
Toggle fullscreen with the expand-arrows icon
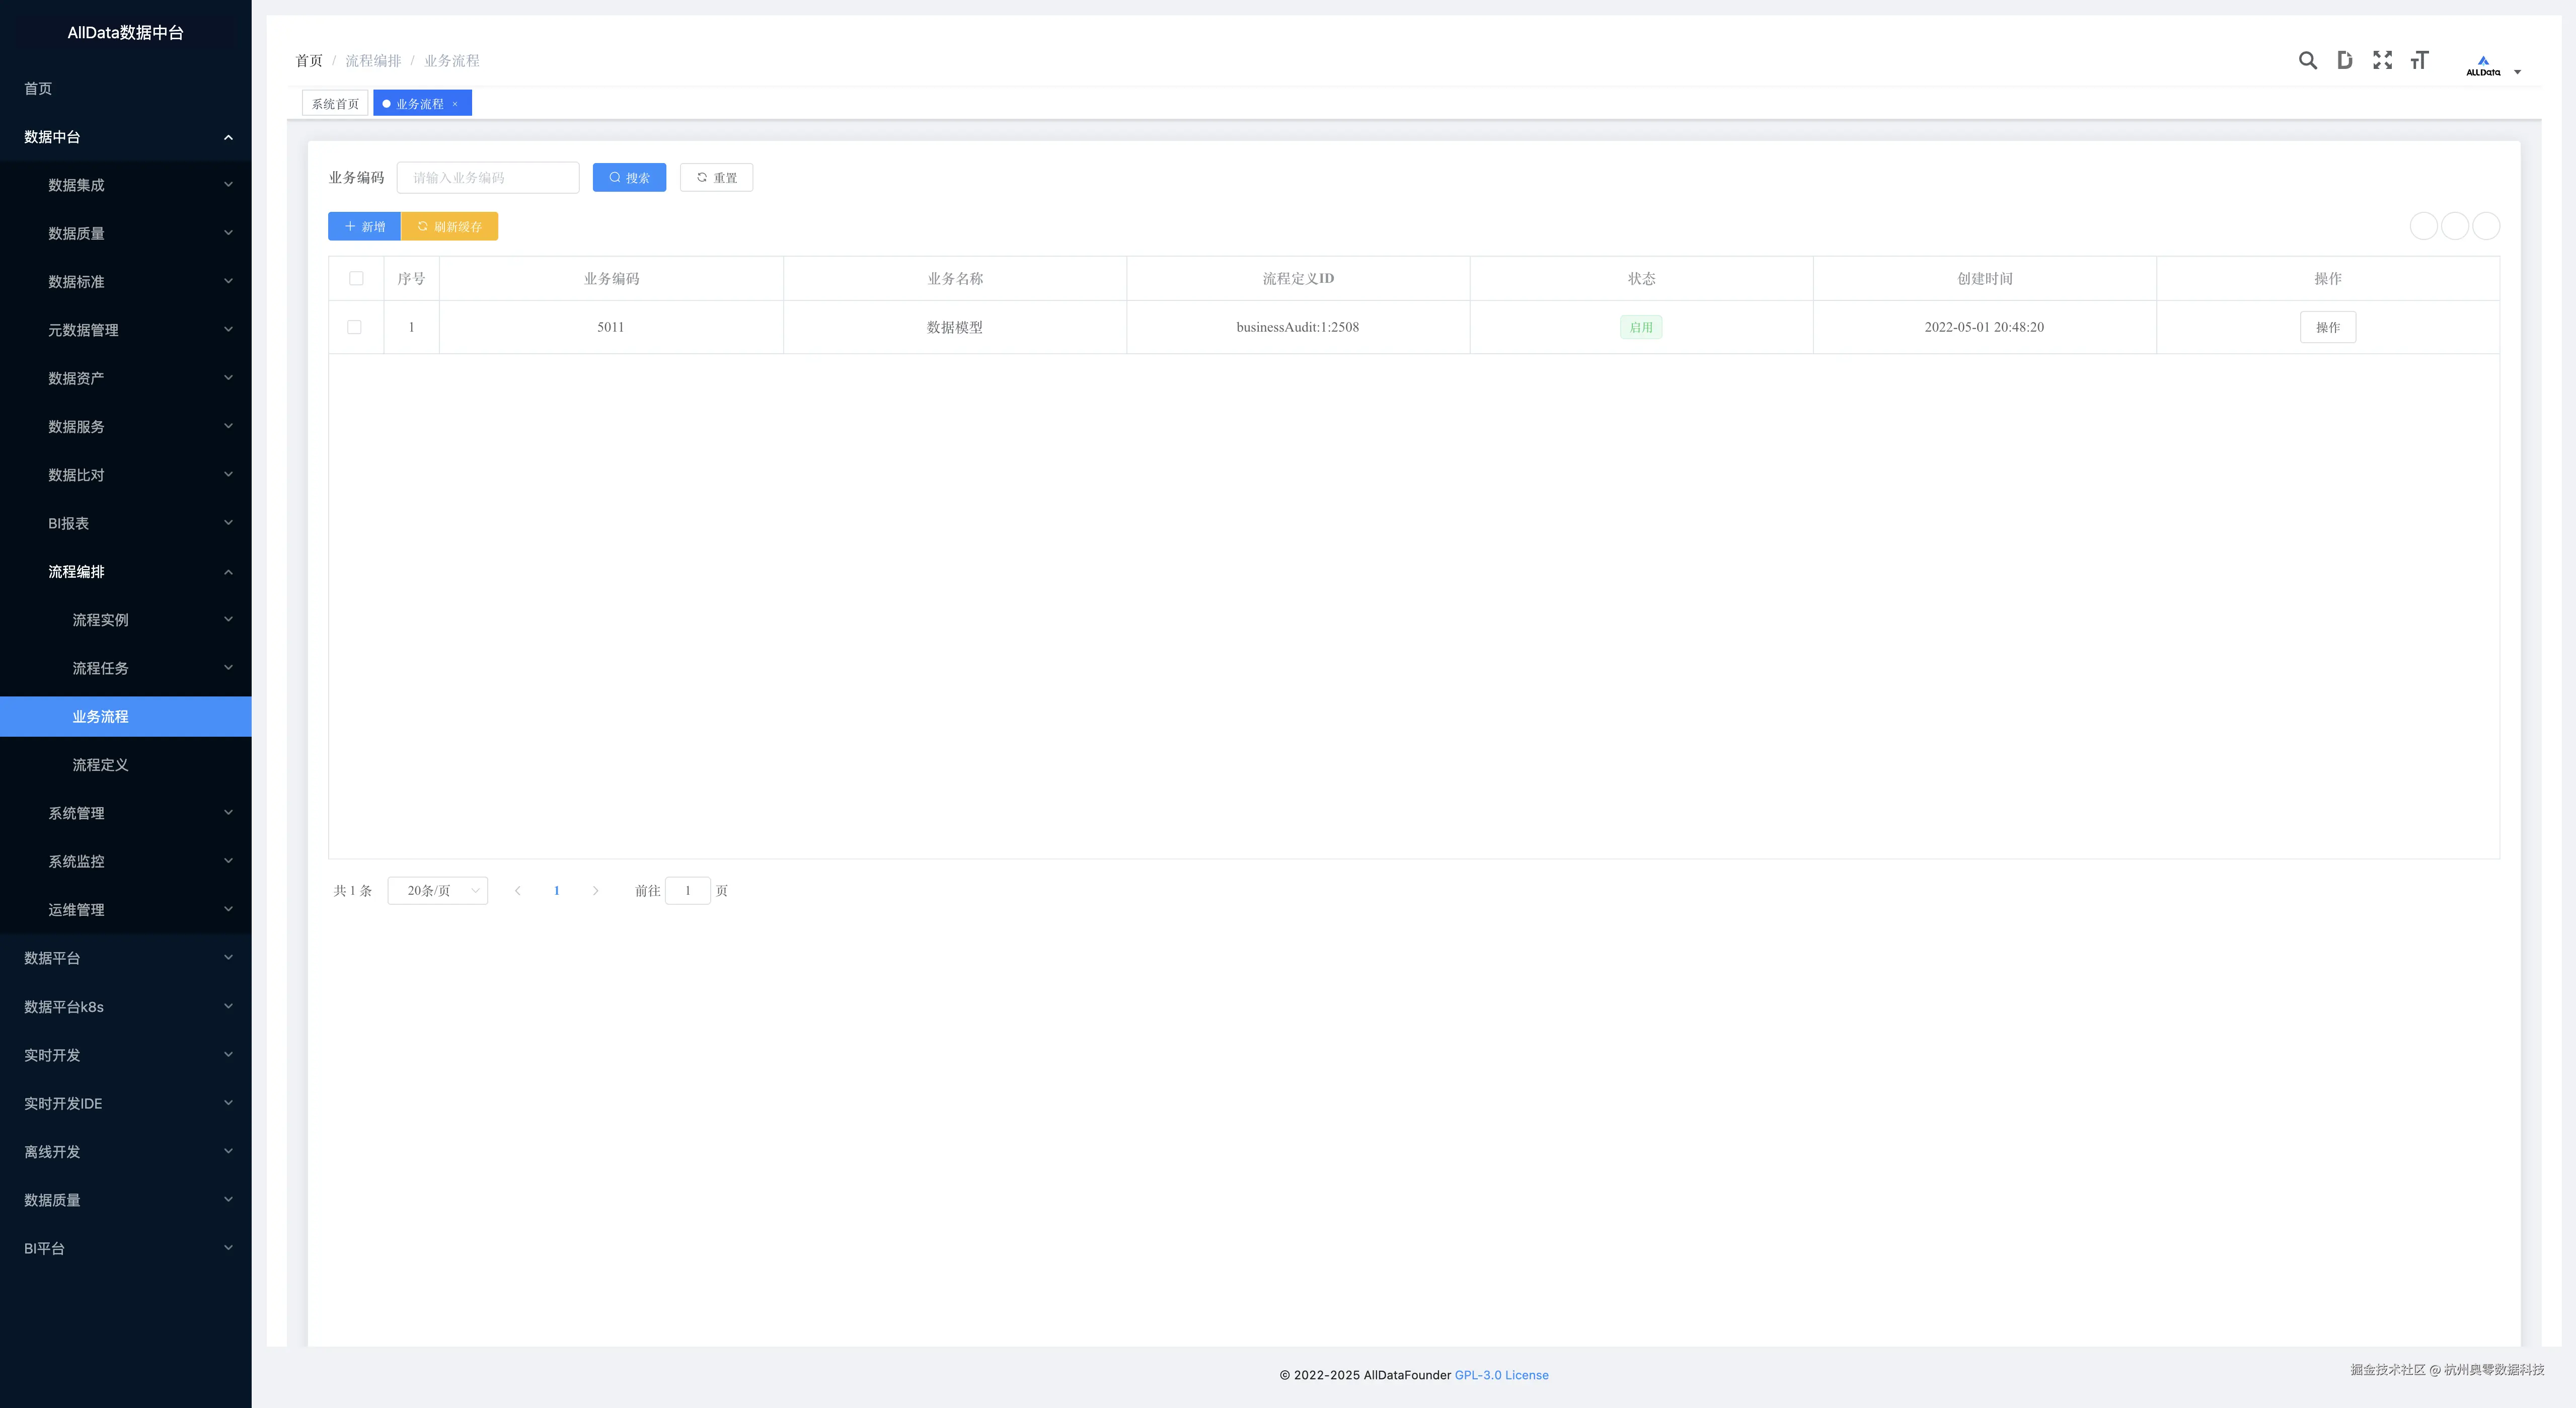pyautogui.click(x=2382, y=61)
